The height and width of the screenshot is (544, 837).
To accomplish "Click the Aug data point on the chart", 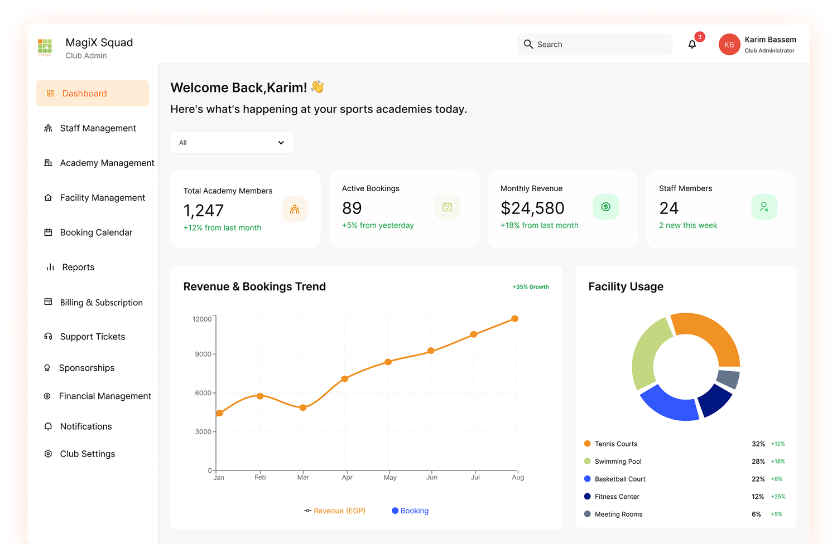I will (x=515, y=319).
